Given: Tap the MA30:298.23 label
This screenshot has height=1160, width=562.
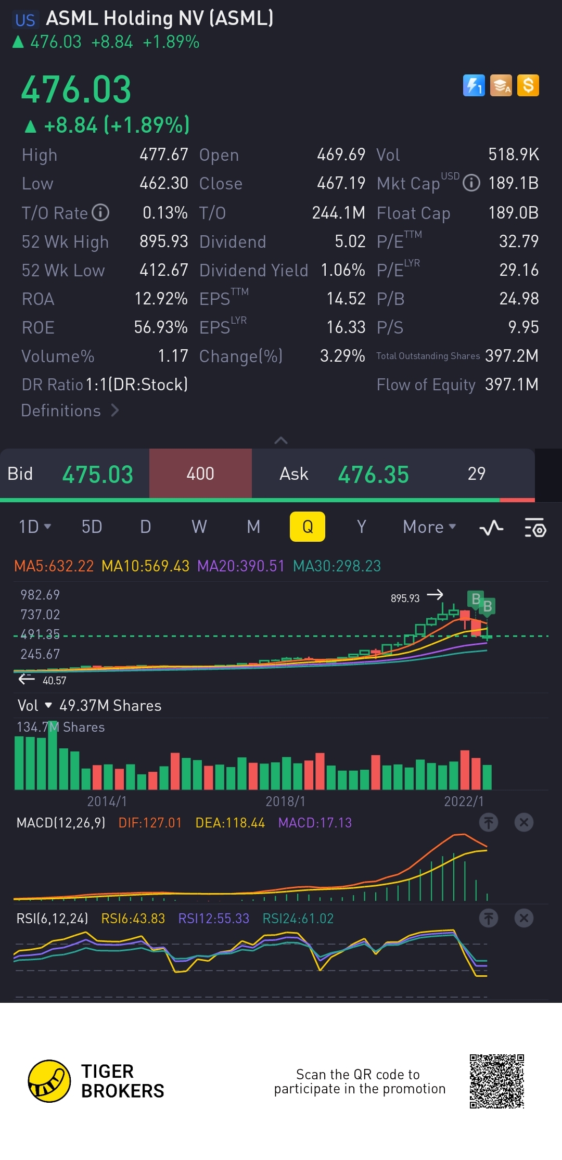Looking at the screenshot, I should tap(337, 566).
